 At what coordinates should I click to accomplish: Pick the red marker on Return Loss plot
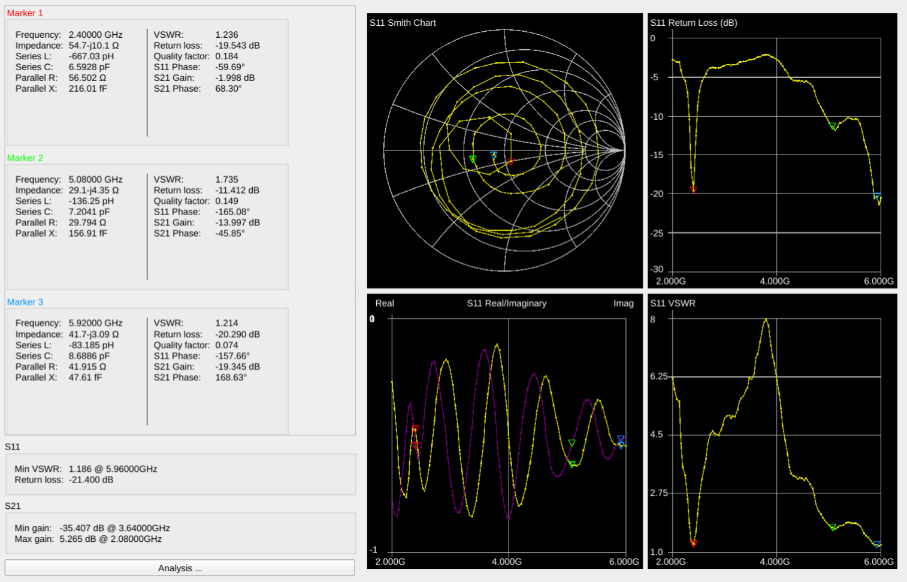(693, 189)
